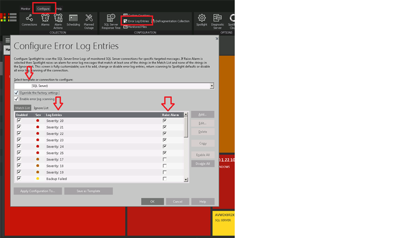Click red severity dot for Severity: 20

(38, 121)
